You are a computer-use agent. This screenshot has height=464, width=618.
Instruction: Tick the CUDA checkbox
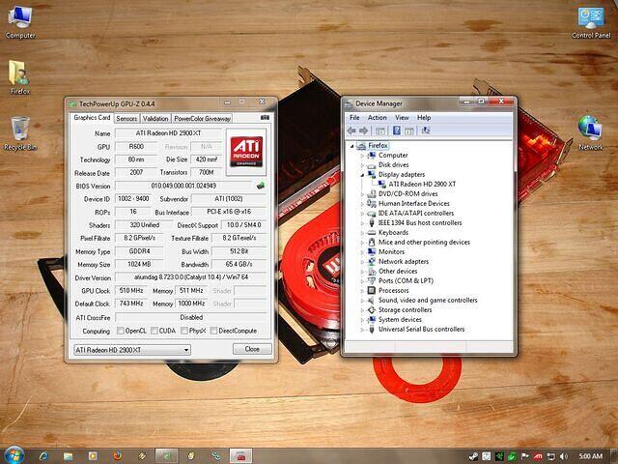point(154,331)
